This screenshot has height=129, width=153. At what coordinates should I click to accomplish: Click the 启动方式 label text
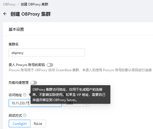click(x=15, y=115)
